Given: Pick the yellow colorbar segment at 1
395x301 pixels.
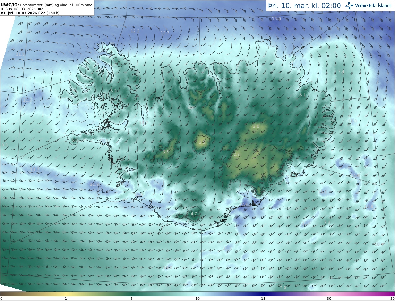Looking at the screenshot, I should coord(66,294).
